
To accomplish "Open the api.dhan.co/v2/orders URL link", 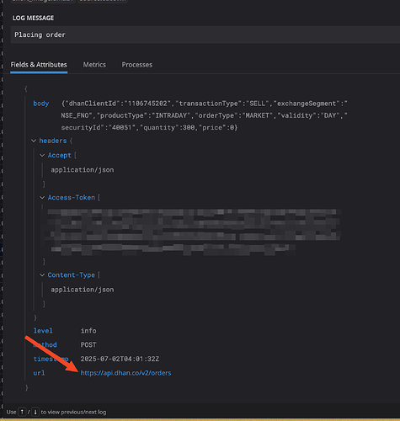I will pyautogui.click(x=125, y=373).
